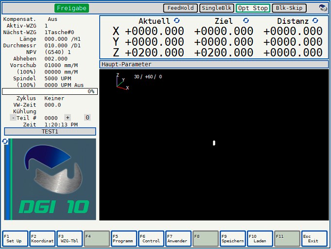
Task: Open F6 Control menu
Action: 151,239
